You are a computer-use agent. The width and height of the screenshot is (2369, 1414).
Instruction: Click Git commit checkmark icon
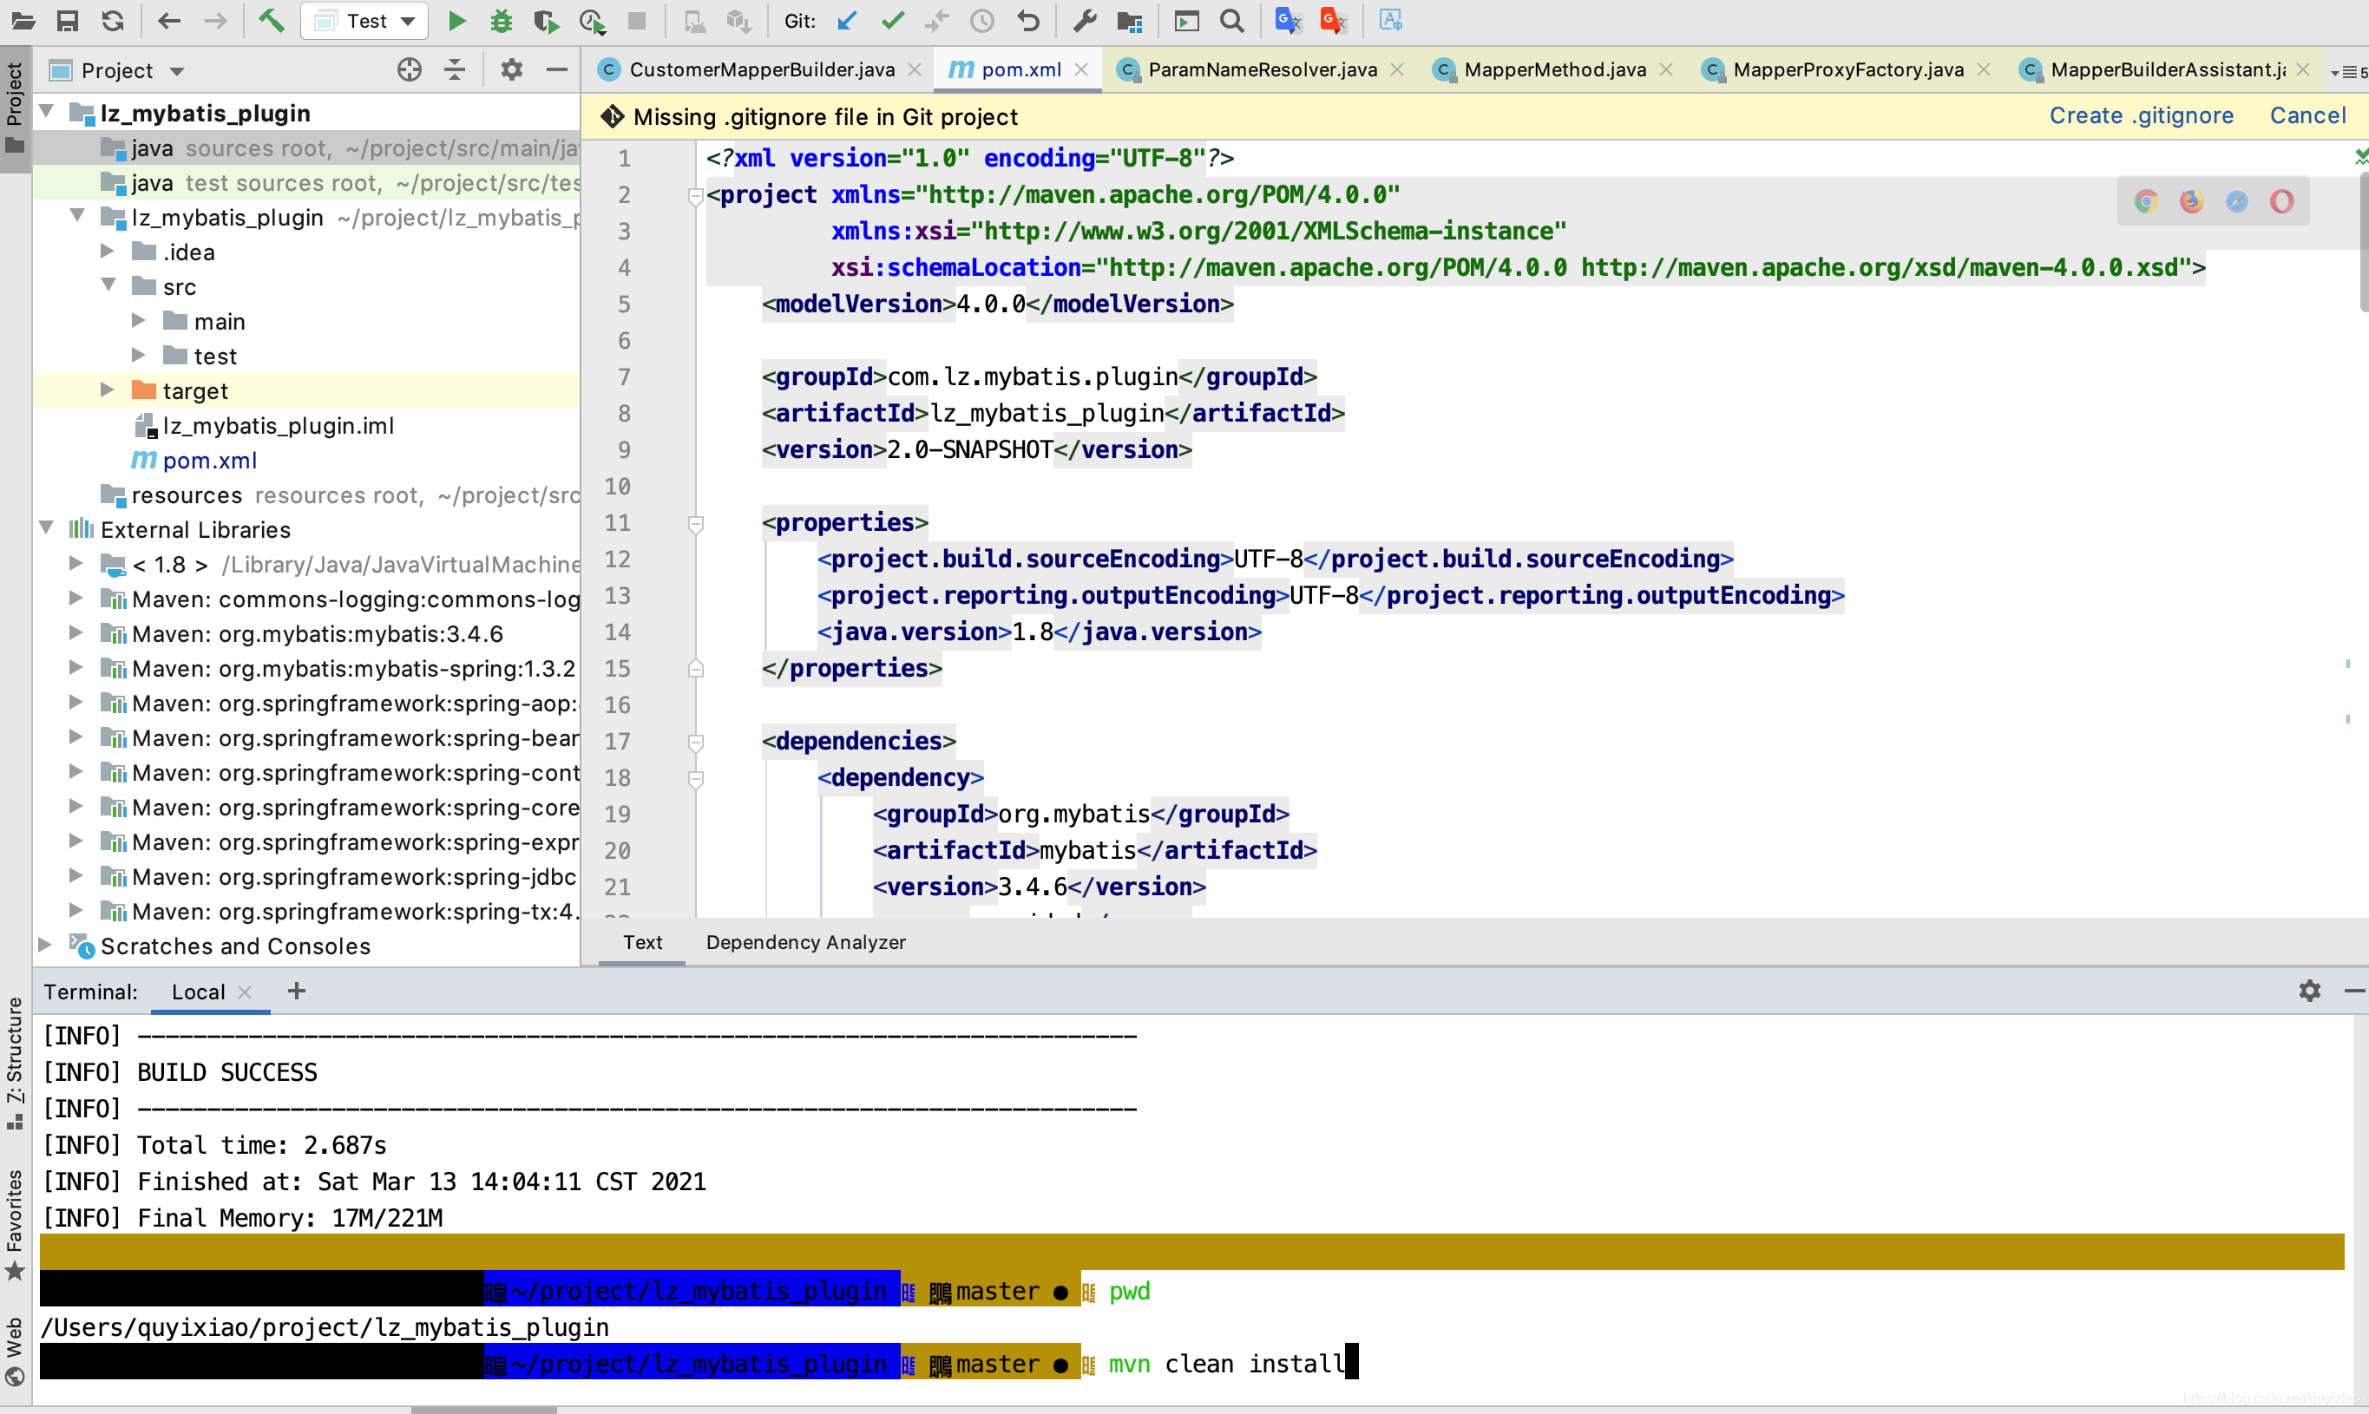(x=892, y=20)
